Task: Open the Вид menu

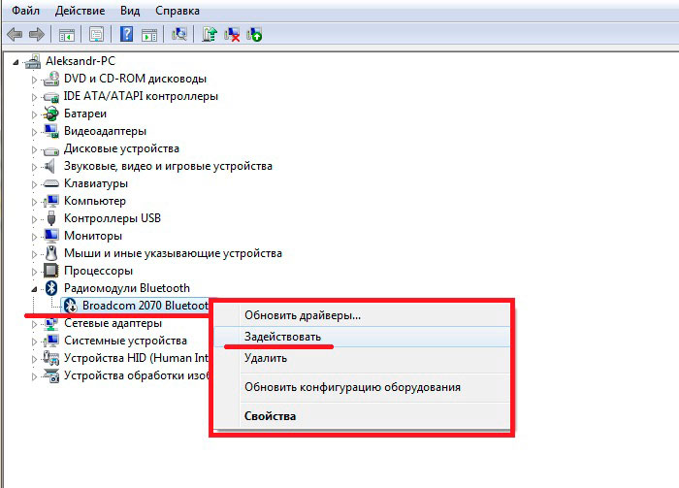Action: click(x=130, y=11)
